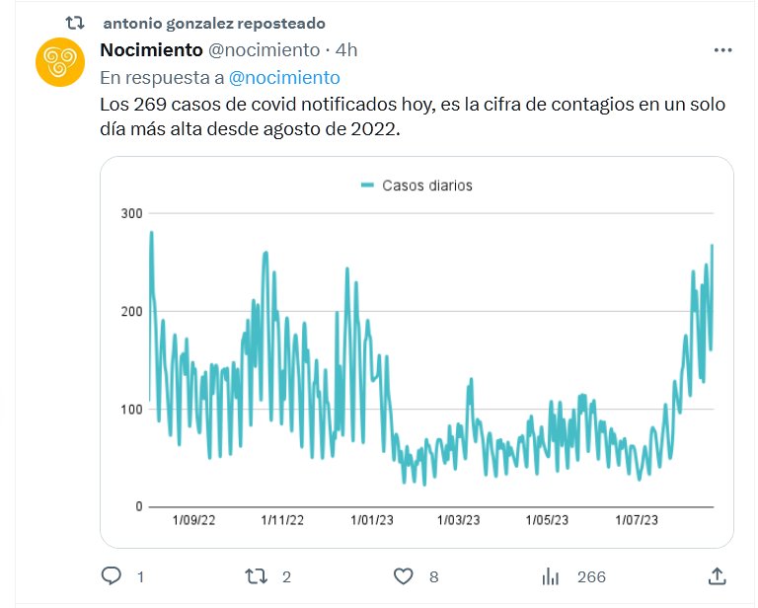Click the bold Nocimiento display name
Viewport: 758px width, 608px height.
click(x=150, y=49)
